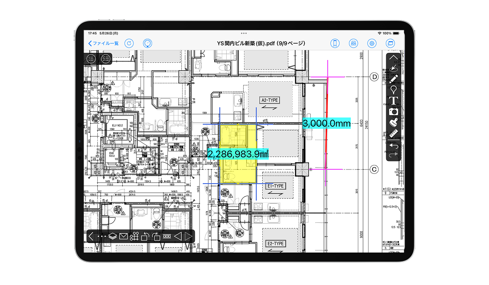Image resolution: width=489 pixels, height=285 pixels.
Task: Tap the multitasking three dots at top
Action: click(244, 34)
